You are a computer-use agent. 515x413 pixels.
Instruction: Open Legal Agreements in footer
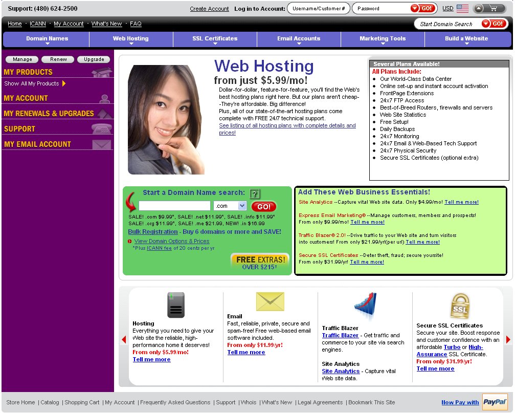click(x=320, y=402)
